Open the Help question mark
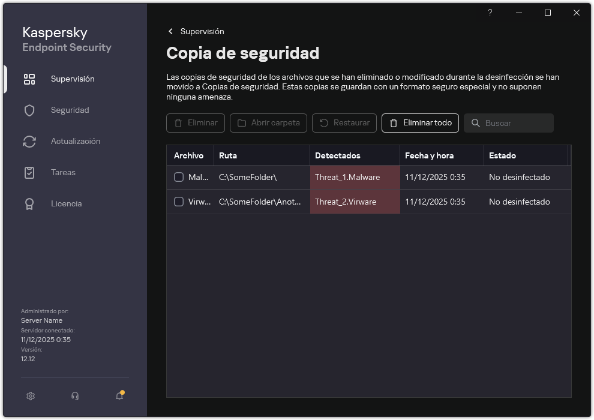 coord(490,13)
